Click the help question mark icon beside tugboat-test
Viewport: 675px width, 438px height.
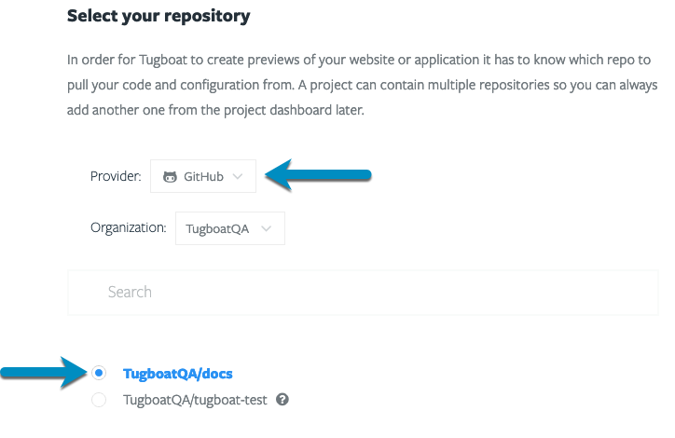coord(282,400)
